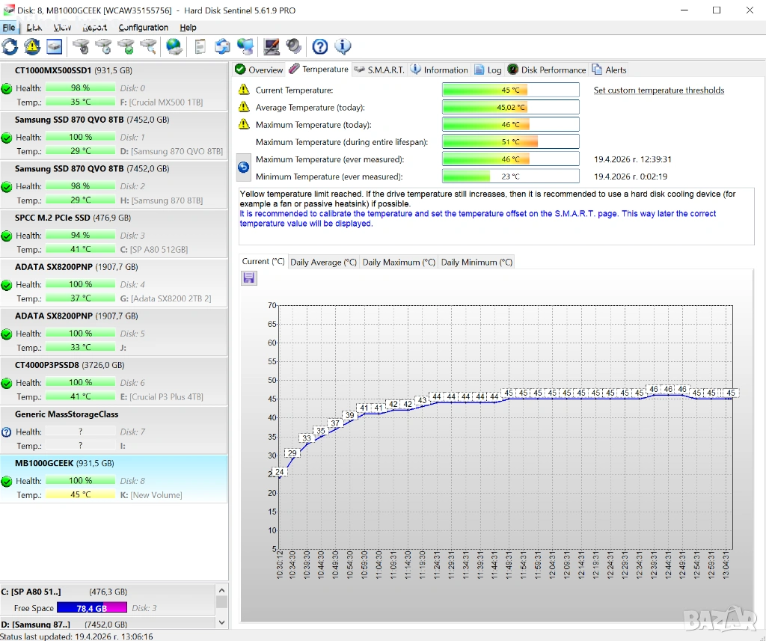Image resolution: width=766 pixels, height=641 pixels.
Task: Open the blue info bubble toolbar icon
Action: tap(343, 46)
